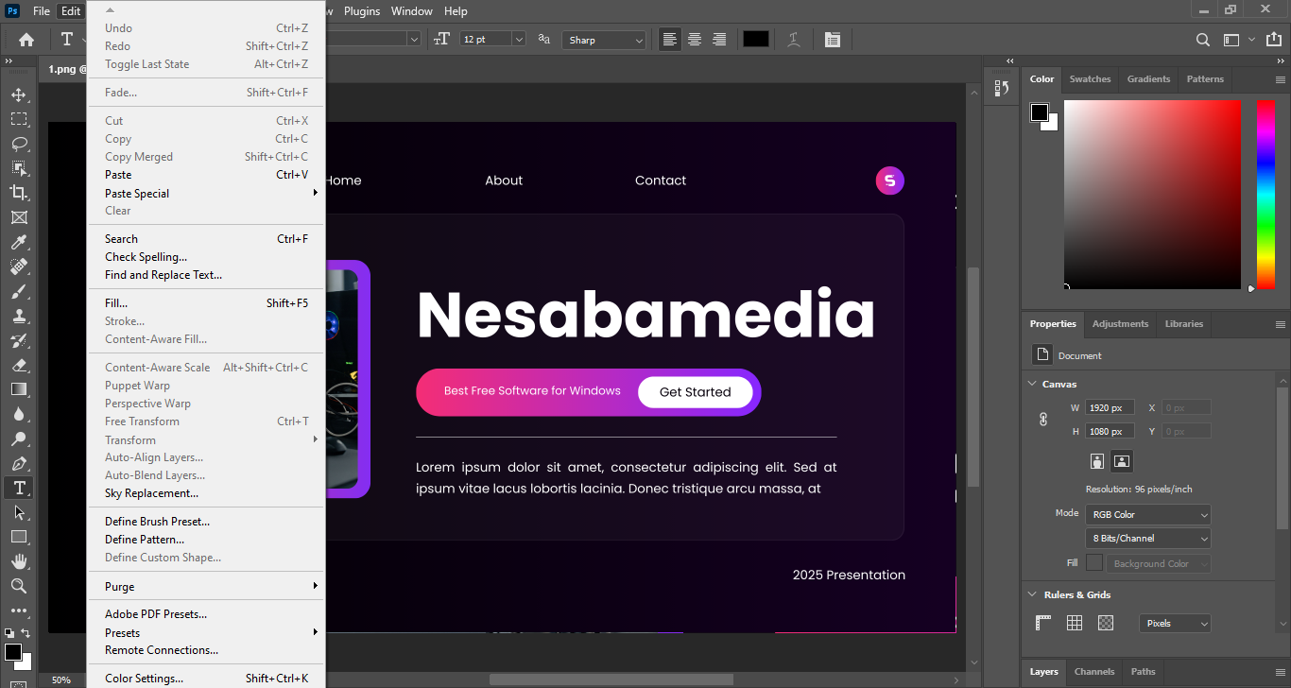The width and height of the screenshot is (1291, 688).
Task: Select the Eraser tool
Action: [x=19, y=365]
